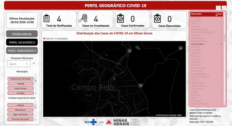232x126 pixels.
Task: Toggle the Abaeté município filter
Action: point(21,84)
